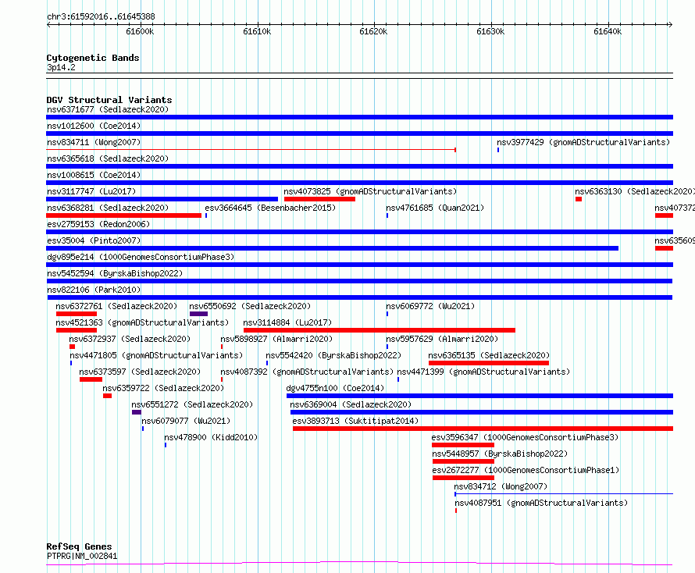This screenshot has height=573, width=695.
Task: Select the nsv6365618 (Sedlazeck2020) label
Action: [x=108, y=158]
